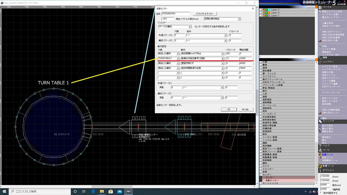Select ワイヤーフレーム menu item
347x195 pixels.
click(330, 92)
